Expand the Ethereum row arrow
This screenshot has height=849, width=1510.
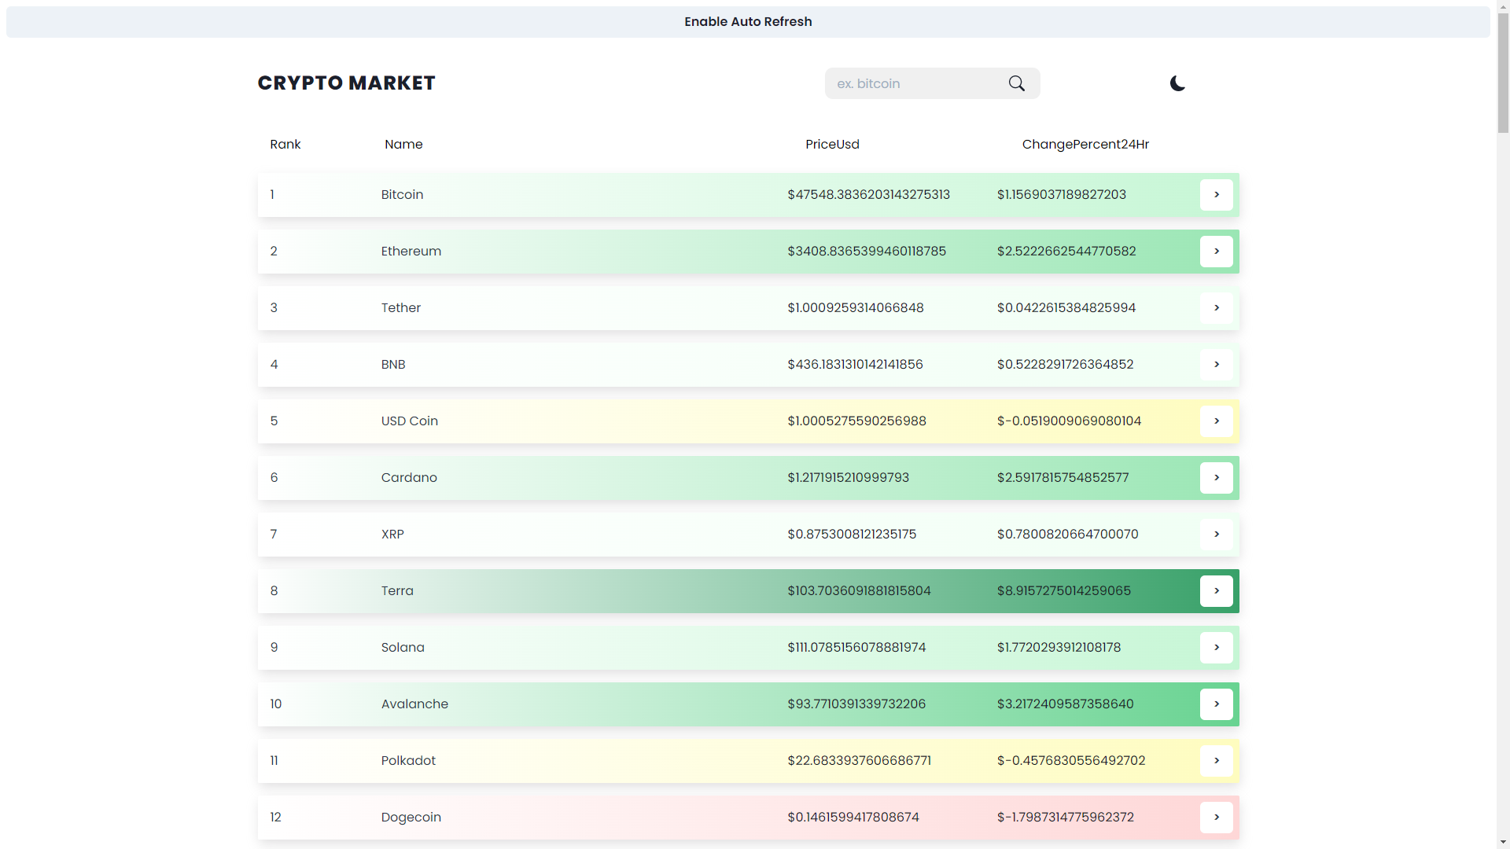click(x=1216, y=252)
